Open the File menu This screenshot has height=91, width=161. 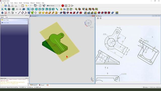(x=2, y=3)
